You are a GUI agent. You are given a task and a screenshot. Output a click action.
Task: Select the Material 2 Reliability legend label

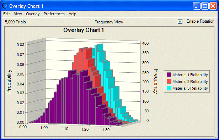pos(190,82)
